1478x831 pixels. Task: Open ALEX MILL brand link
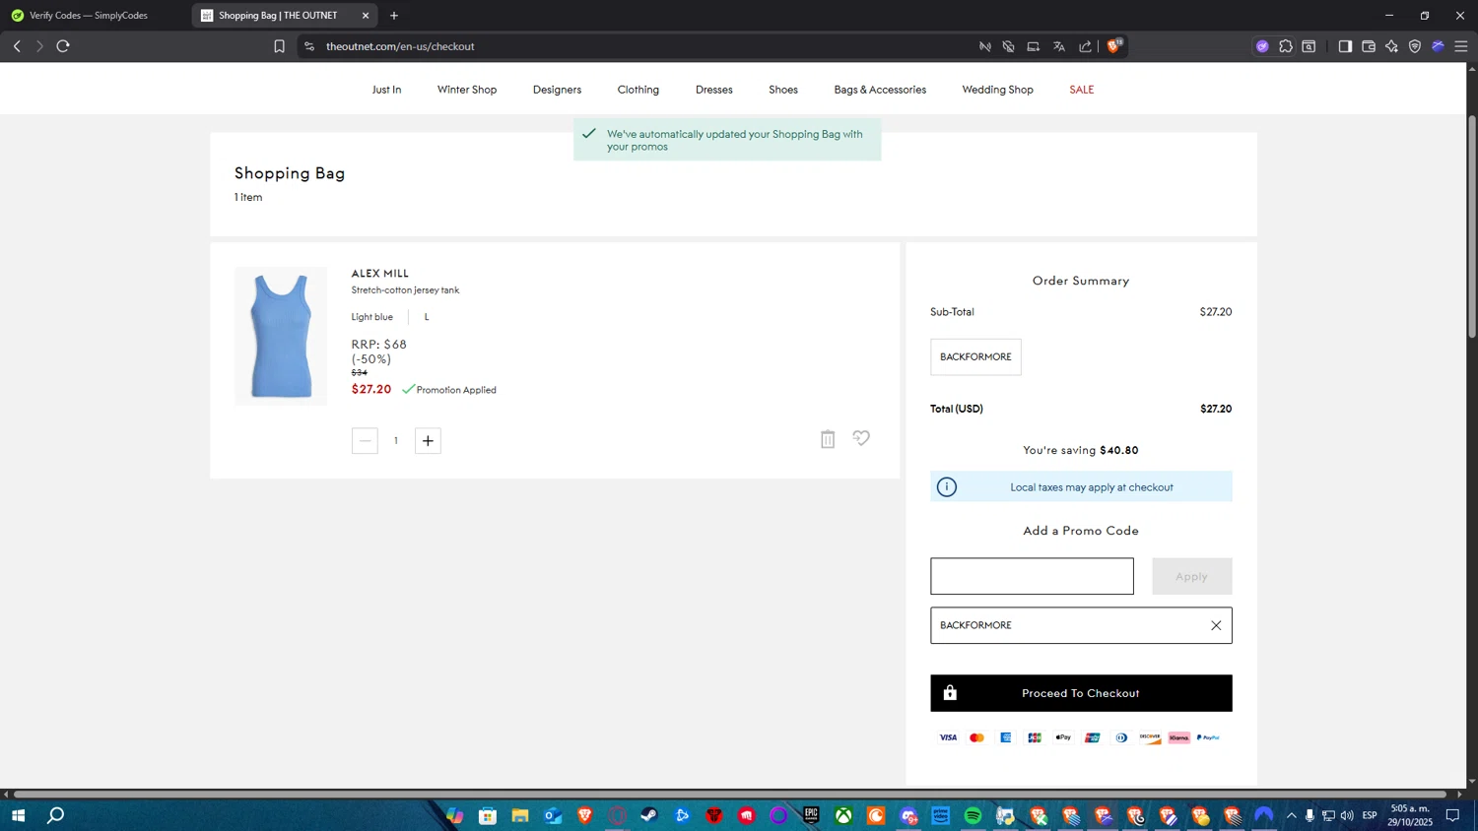[380, 274]
